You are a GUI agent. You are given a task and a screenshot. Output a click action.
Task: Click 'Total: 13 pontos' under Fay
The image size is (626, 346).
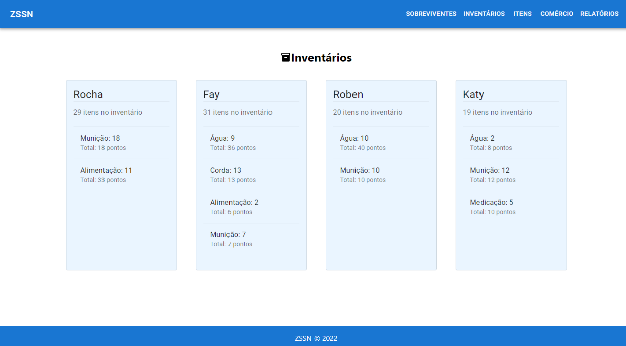tap(233, 180)
